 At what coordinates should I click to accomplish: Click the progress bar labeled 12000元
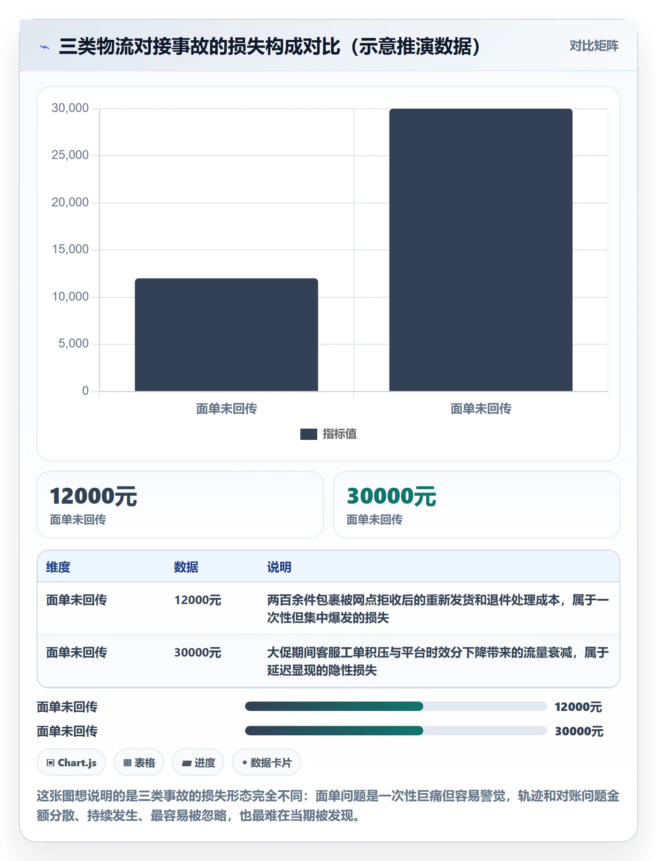[x=396, y=706]
